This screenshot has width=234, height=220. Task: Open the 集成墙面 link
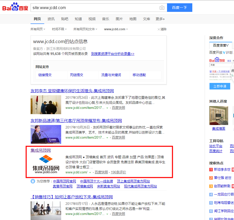[219, 129]
